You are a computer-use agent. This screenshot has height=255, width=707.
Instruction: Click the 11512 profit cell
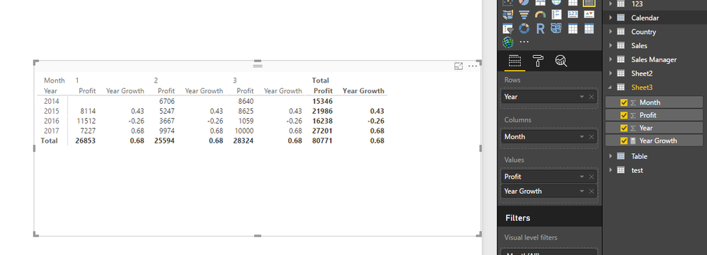(86, 121)
